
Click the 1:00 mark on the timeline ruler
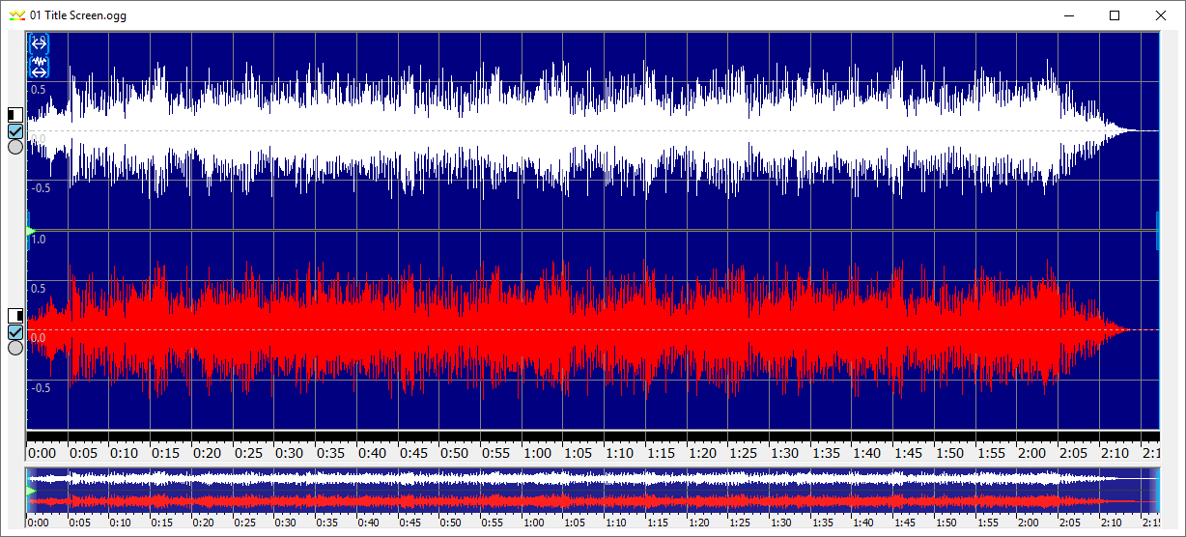point(536,452)
